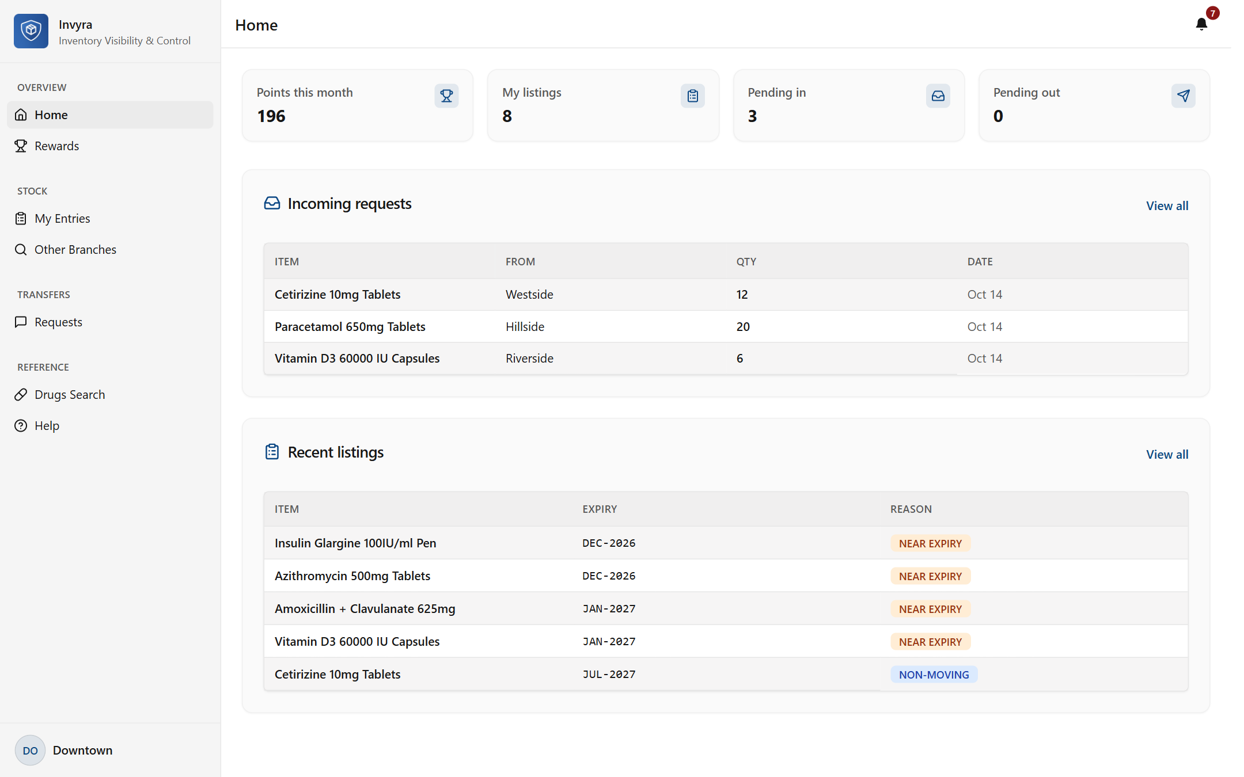Open Drugs Search reference

(110, 394)
